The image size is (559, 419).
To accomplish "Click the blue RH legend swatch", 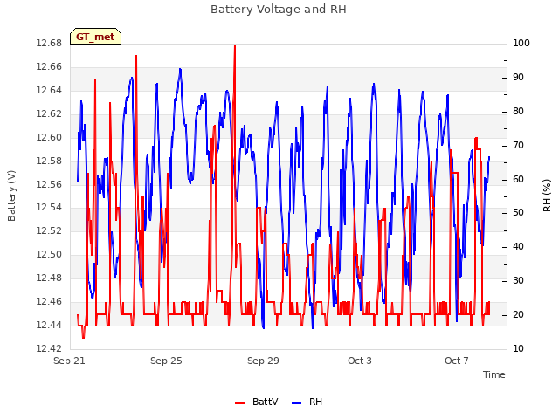I will 297,403.
